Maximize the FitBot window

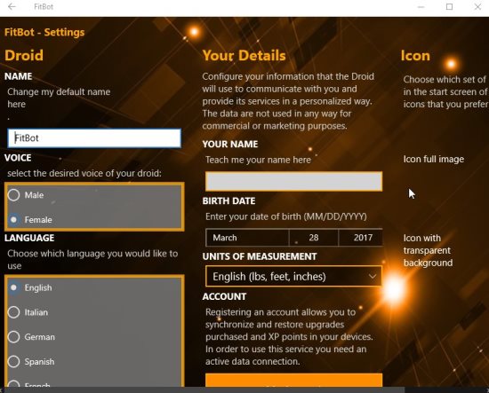click(449, 6)
